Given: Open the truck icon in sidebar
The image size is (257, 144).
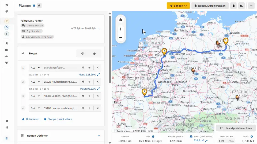Looking at the screenshot, I should click(x=6, y=50).
